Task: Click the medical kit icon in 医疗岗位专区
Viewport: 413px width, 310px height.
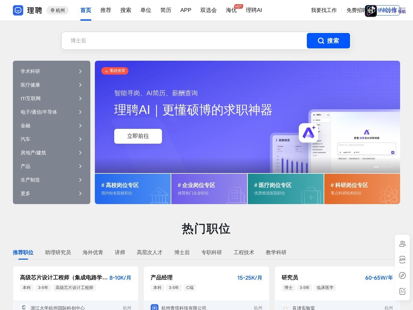Action: click(311, 196)
